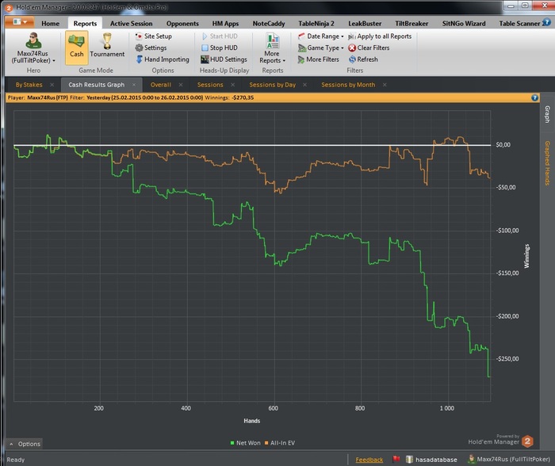Close the Overall report tab
555x466 pixels.
pos(181,85)
